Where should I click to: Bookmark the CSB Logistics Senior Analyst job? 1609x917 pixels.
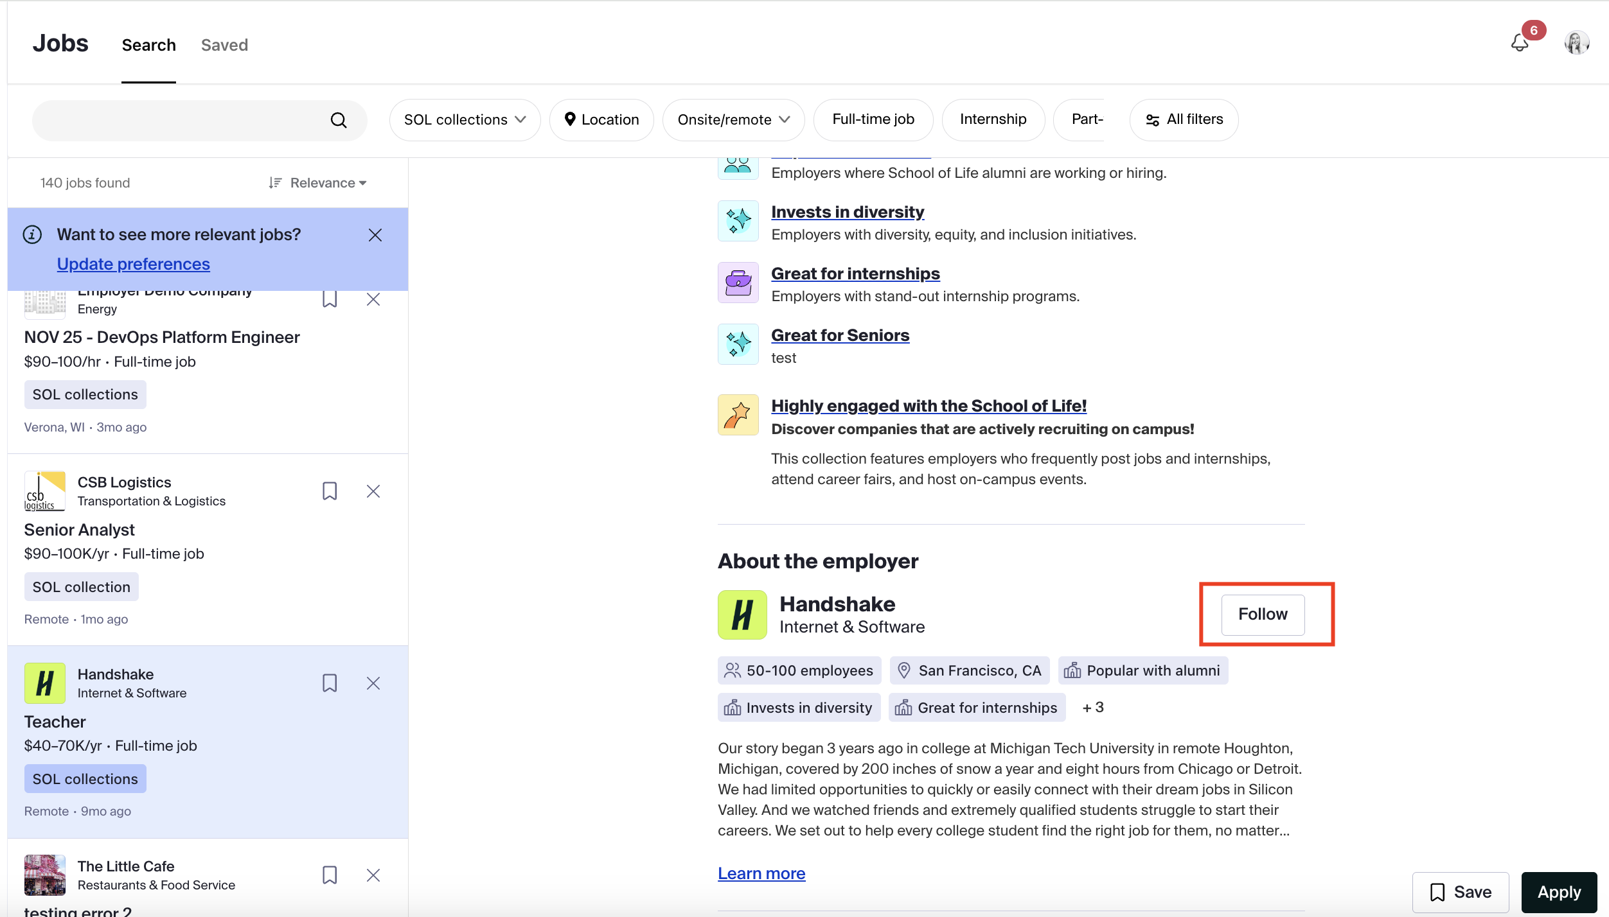pyautogui.click(x=330, y=491)
